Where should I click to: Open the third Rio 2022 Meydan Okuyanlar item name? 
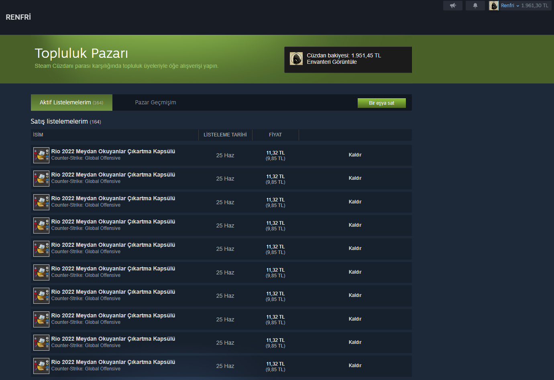pyautogui.click(x=113, y=198)
